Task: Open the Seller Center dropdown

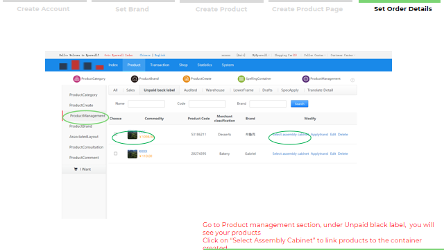Action: pos(314,56)
